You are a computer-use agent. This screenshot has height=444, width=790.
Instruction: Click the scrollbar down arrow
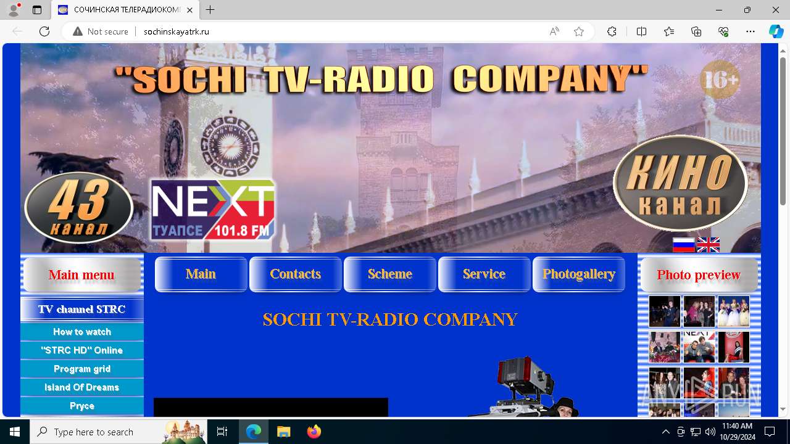[x=783, y=409]
